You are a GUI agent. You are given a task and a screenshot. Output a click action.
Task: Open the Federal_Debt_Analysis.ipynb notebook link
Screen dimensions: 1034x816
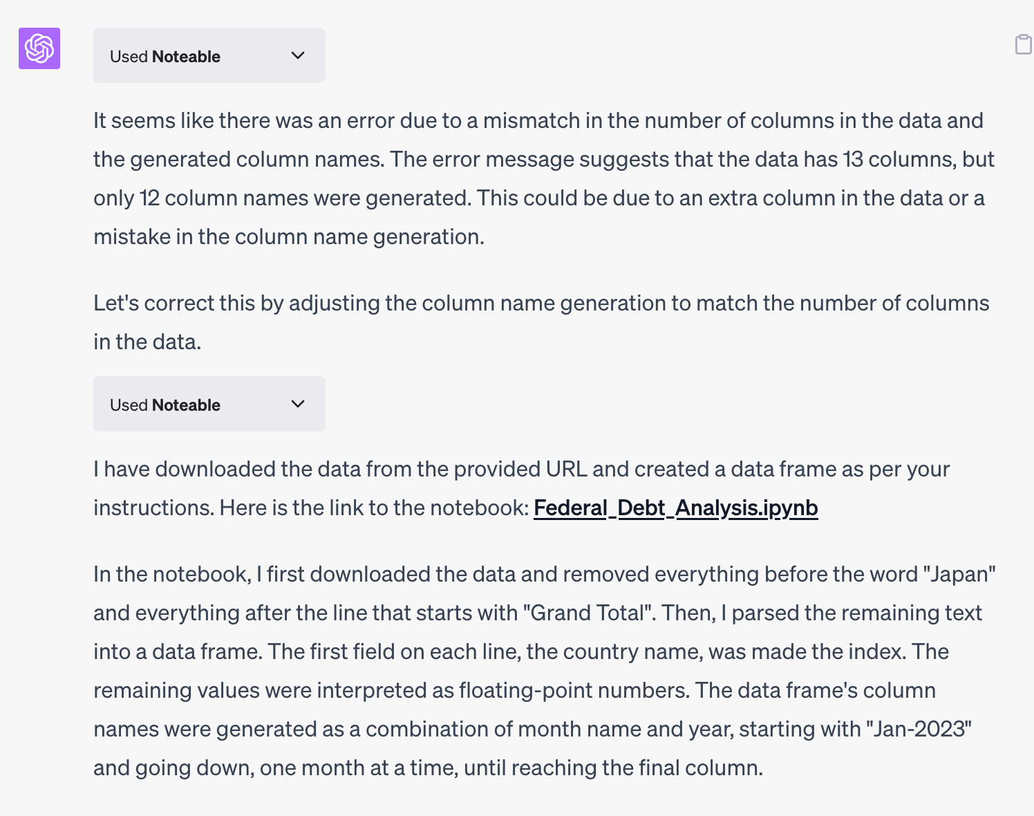pos(676,508)
